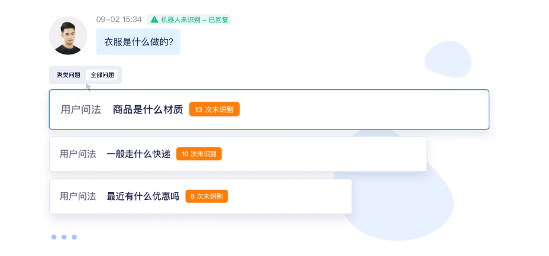Image resolution: width=549 pixels, height=256 pixels.
Task: Click the 8 次未识别 orange badge
Action: pyautogui.click(x=206, y=196)
